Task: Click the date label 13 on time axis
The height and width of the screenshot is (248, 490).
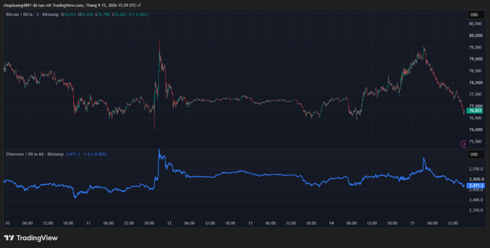Action: (250, 223)
